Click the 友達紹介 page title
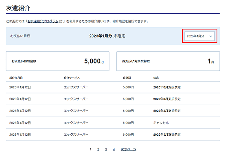The width and height of the screenshot is (226, 158). tap(18, 8)
